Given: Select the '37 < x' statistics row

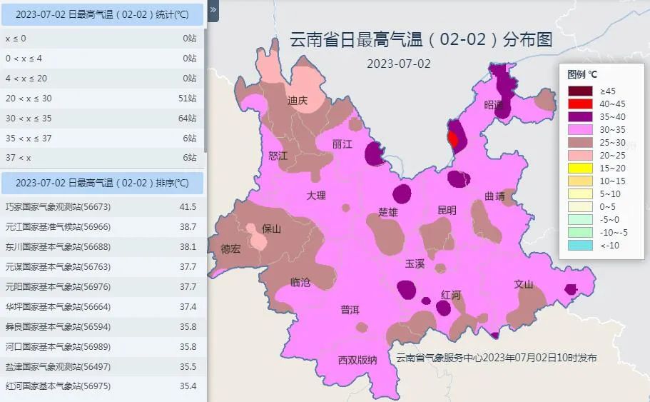Looking at the screenshot, I should [101, 158].
